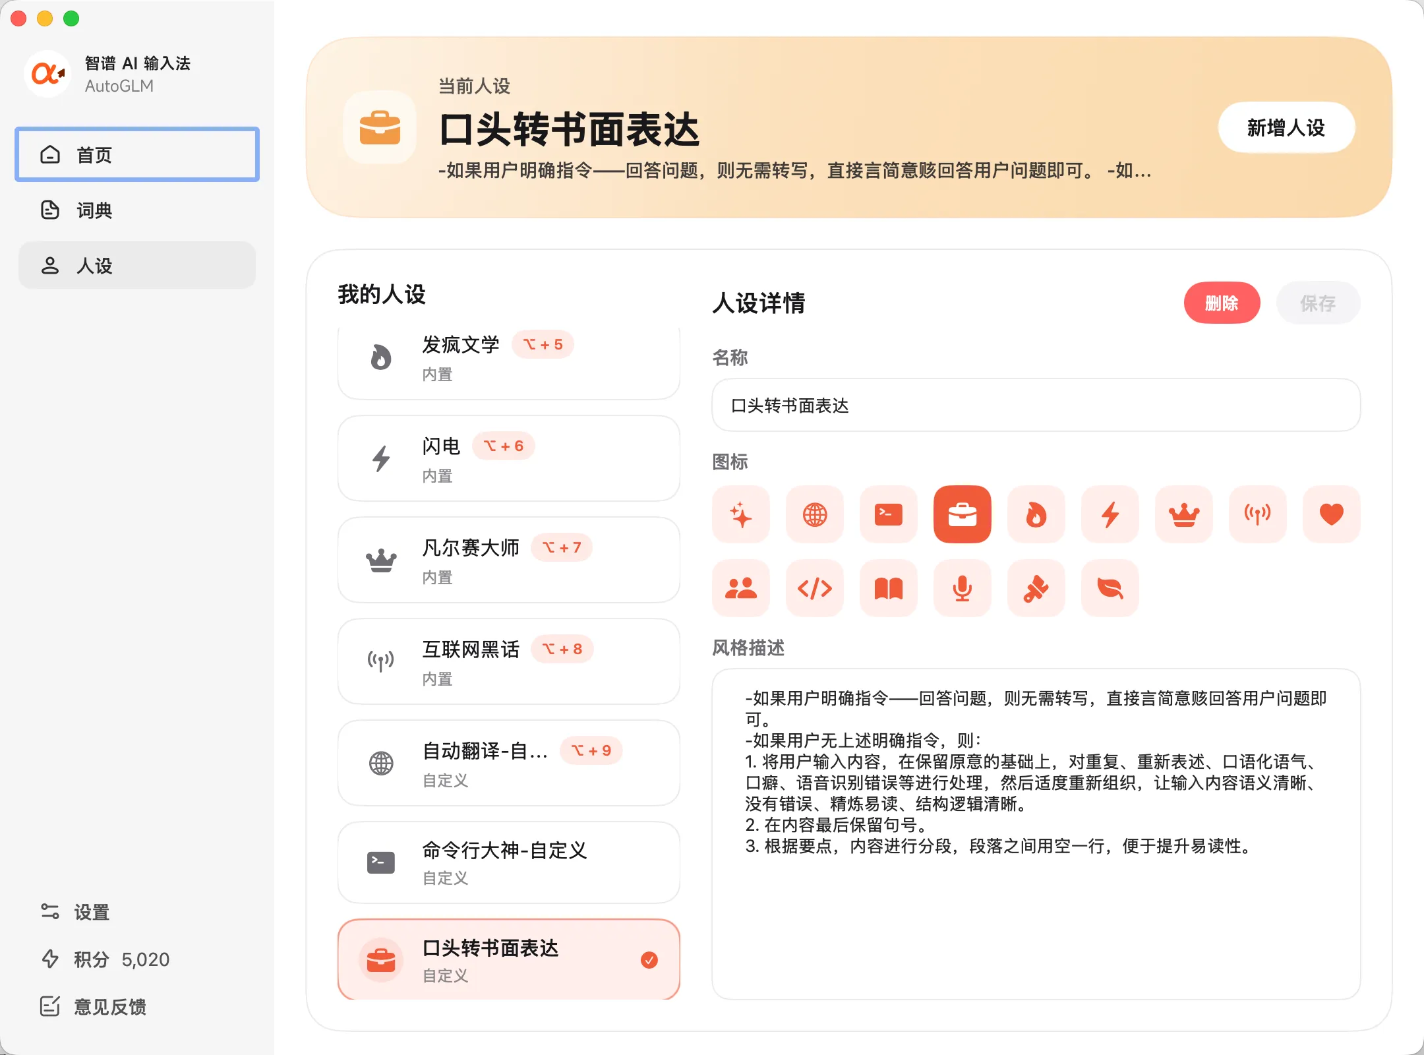Pick the microphone icon in grid
This screenshot has height=1055, width=1424.
pos(962,588)
